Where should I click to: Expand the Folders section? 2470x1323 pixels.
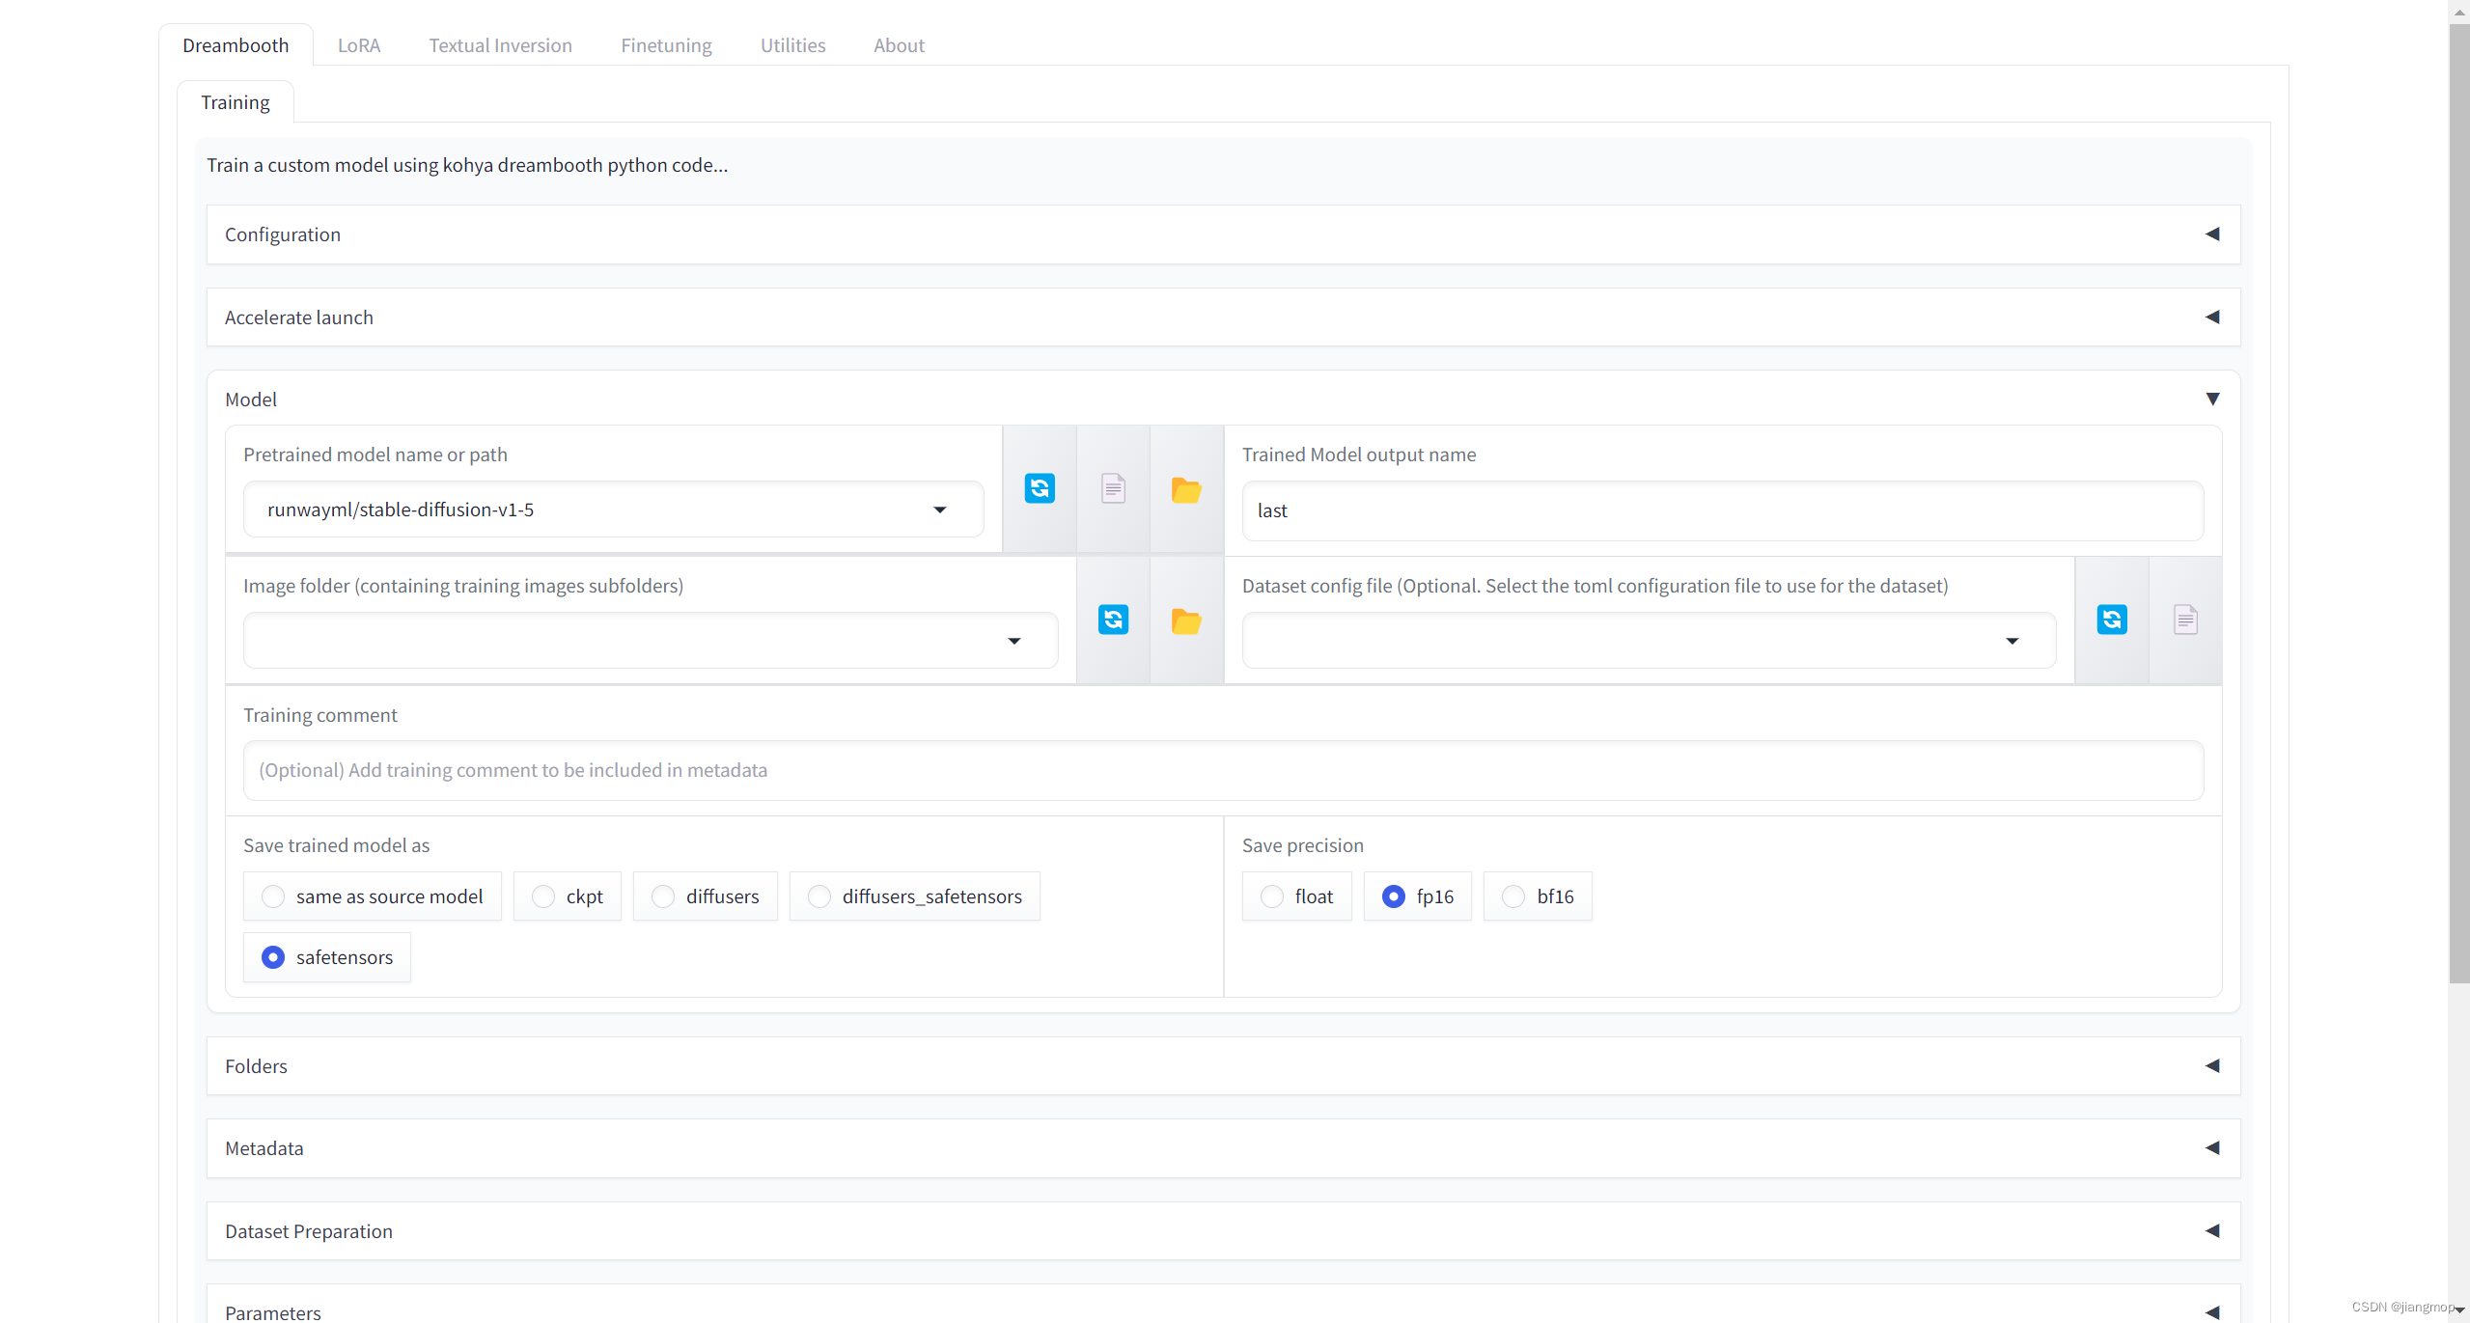[x=2211, y=1066]
